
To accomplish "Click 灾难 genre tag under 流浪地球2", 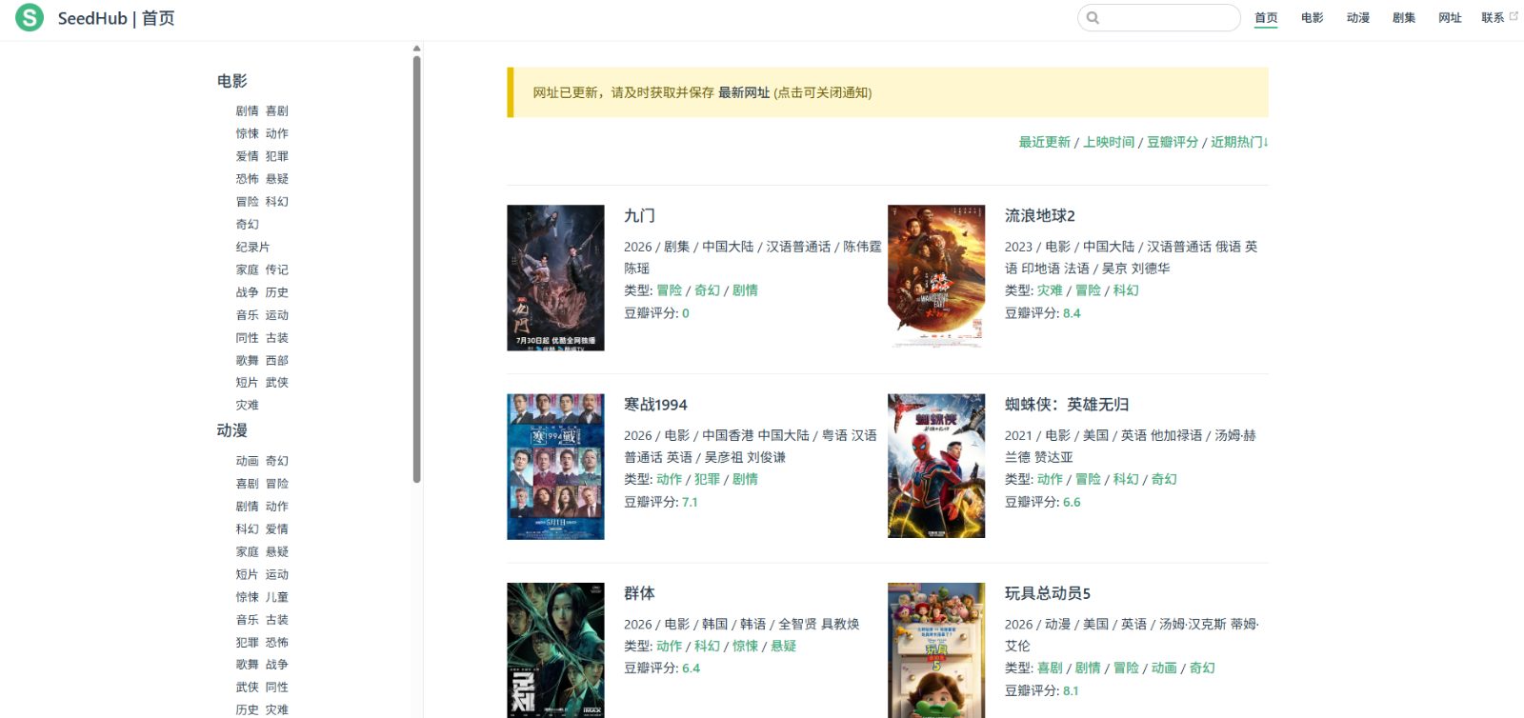I will [x=1050, y=290].
